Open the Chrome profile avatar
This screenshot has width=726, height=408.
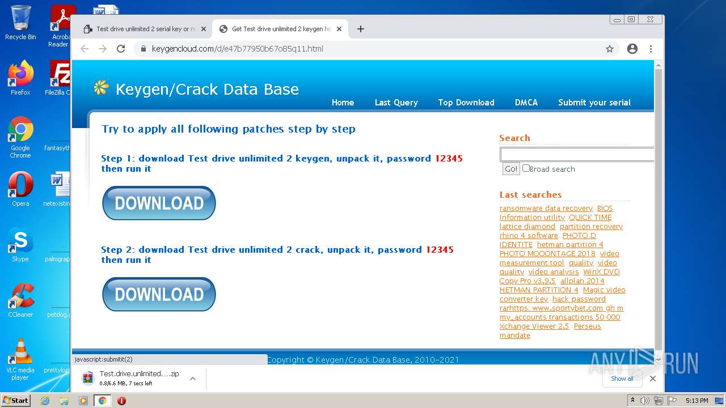click(632, 49)
